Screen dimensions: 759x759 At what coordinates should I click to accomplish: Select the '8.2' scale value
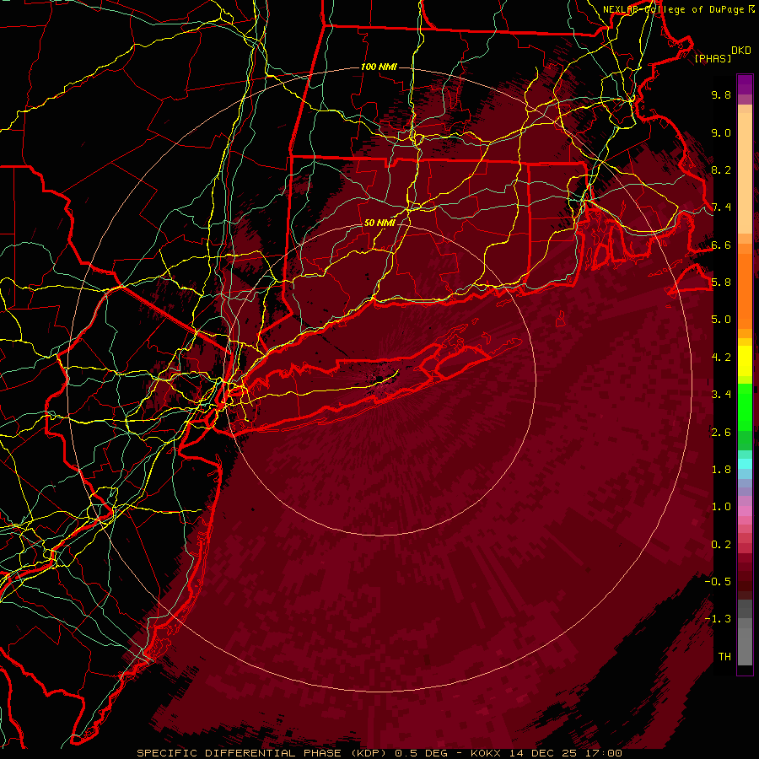pyautogui.click(x=721, y=170)
